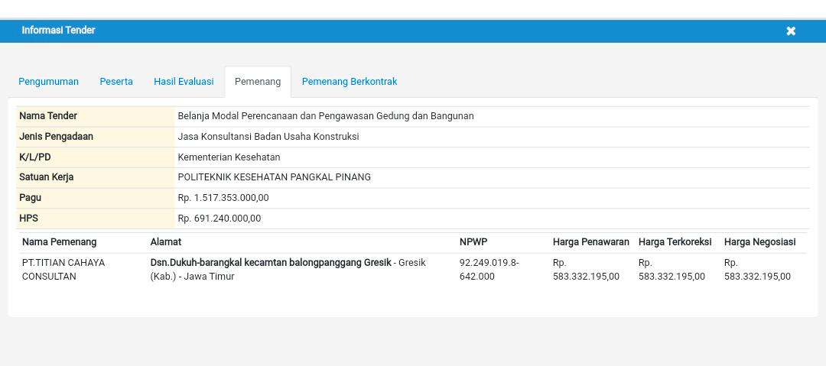Close the Informasi Tender dialog

[x=791, y=31]
